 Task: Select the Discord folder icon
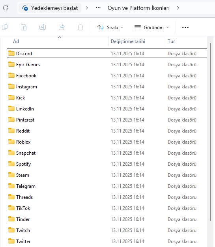pyautogui.click(x=11, y=53)
